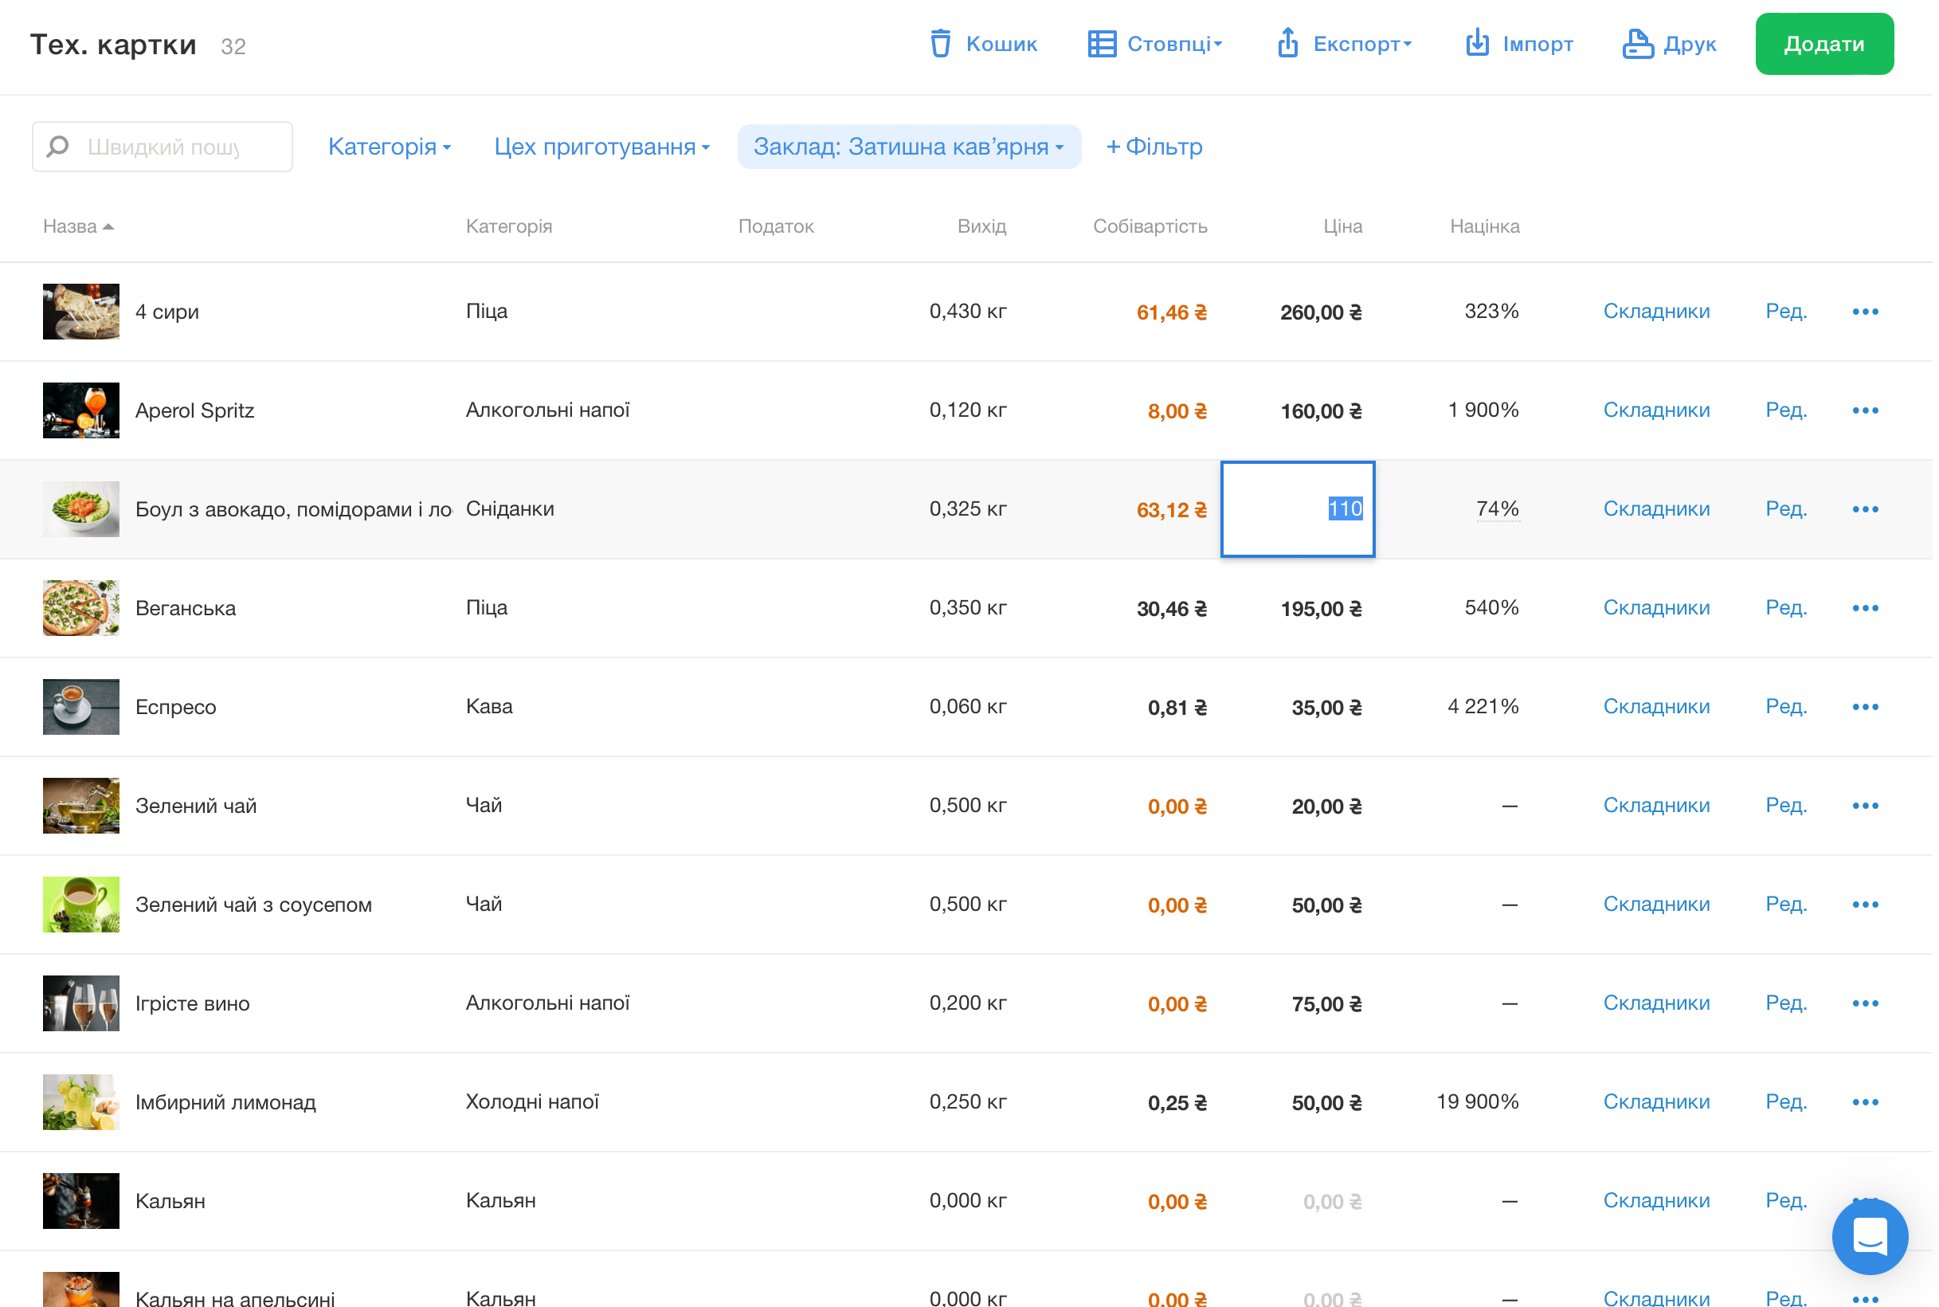Open the Кошик trash icon
This screenshot has height=1307, width=1939.
(x=940, y=43)
